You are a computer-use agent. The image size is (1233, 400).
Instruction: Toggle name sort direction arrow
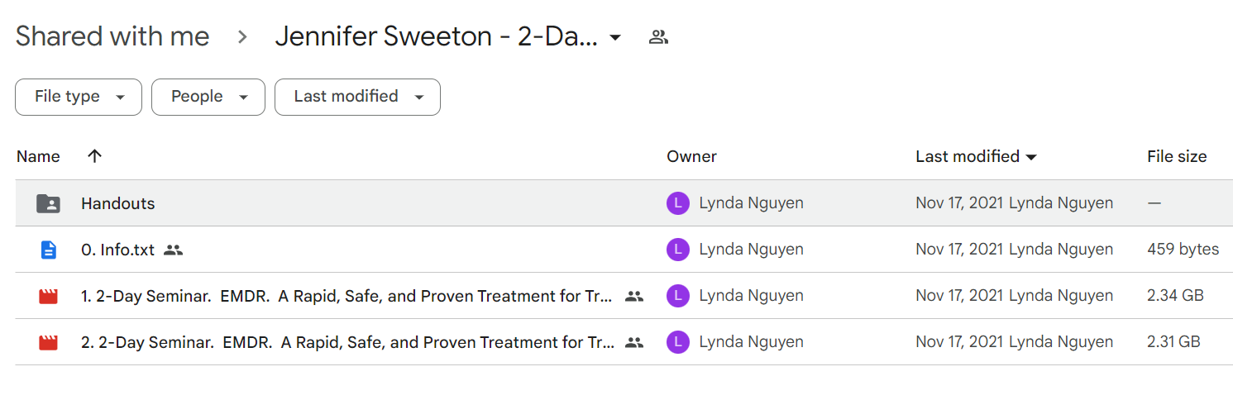pos(95,156)
